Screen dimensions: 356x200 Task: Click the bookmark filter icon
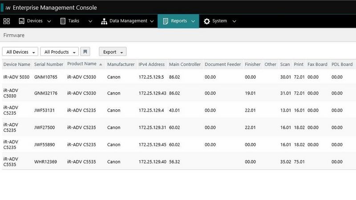tap(86, 52)
